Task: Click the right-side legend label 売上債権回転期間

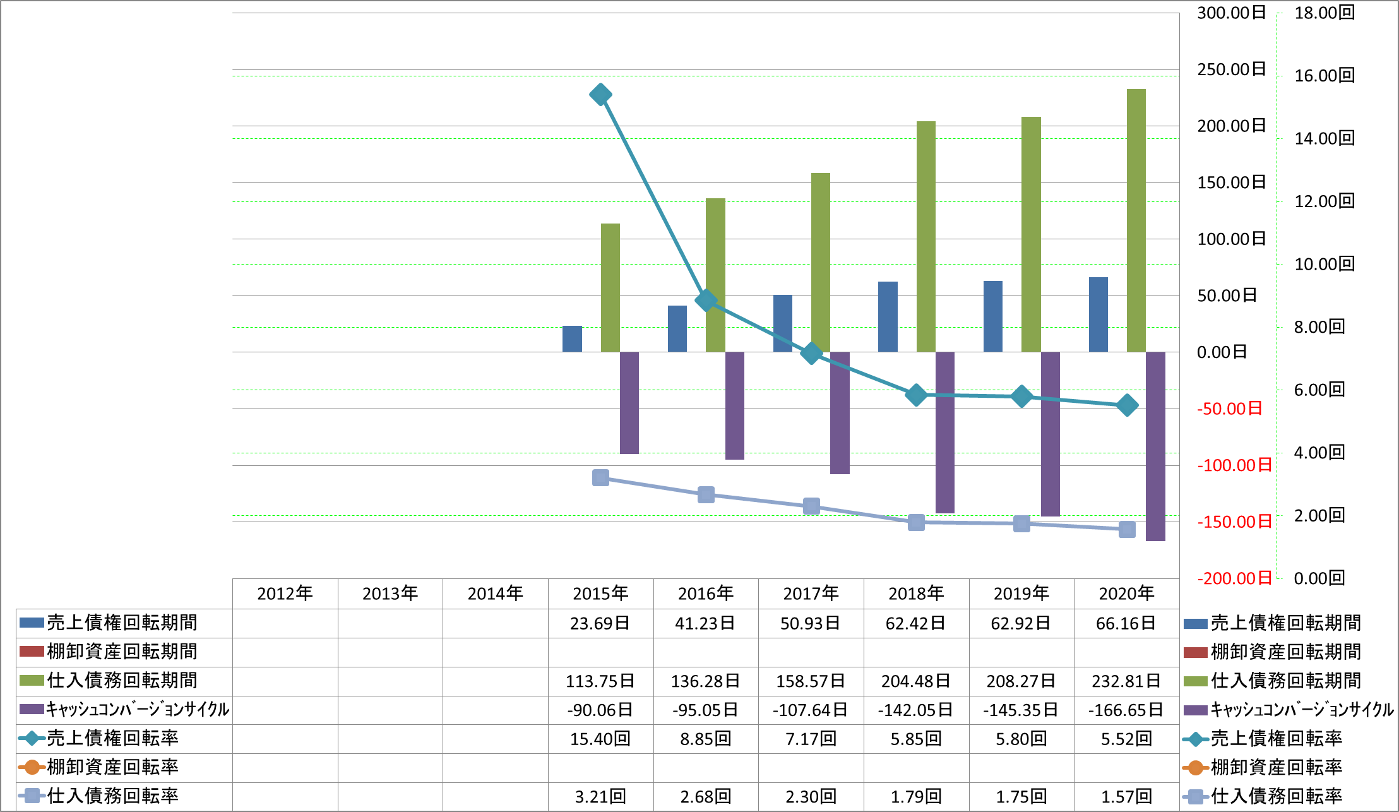Action: [1285, 623]
